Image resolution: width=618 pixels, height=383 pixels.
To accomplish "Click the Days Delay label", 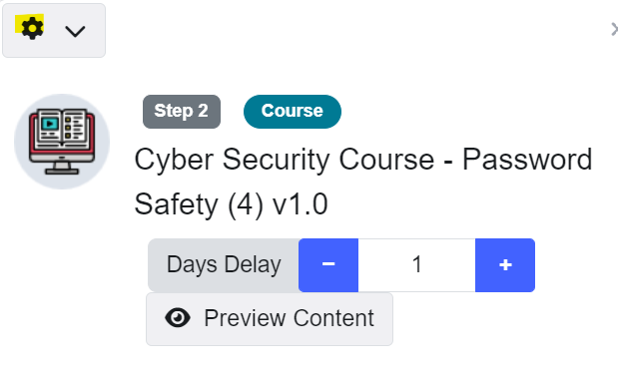I will (224, 265).
